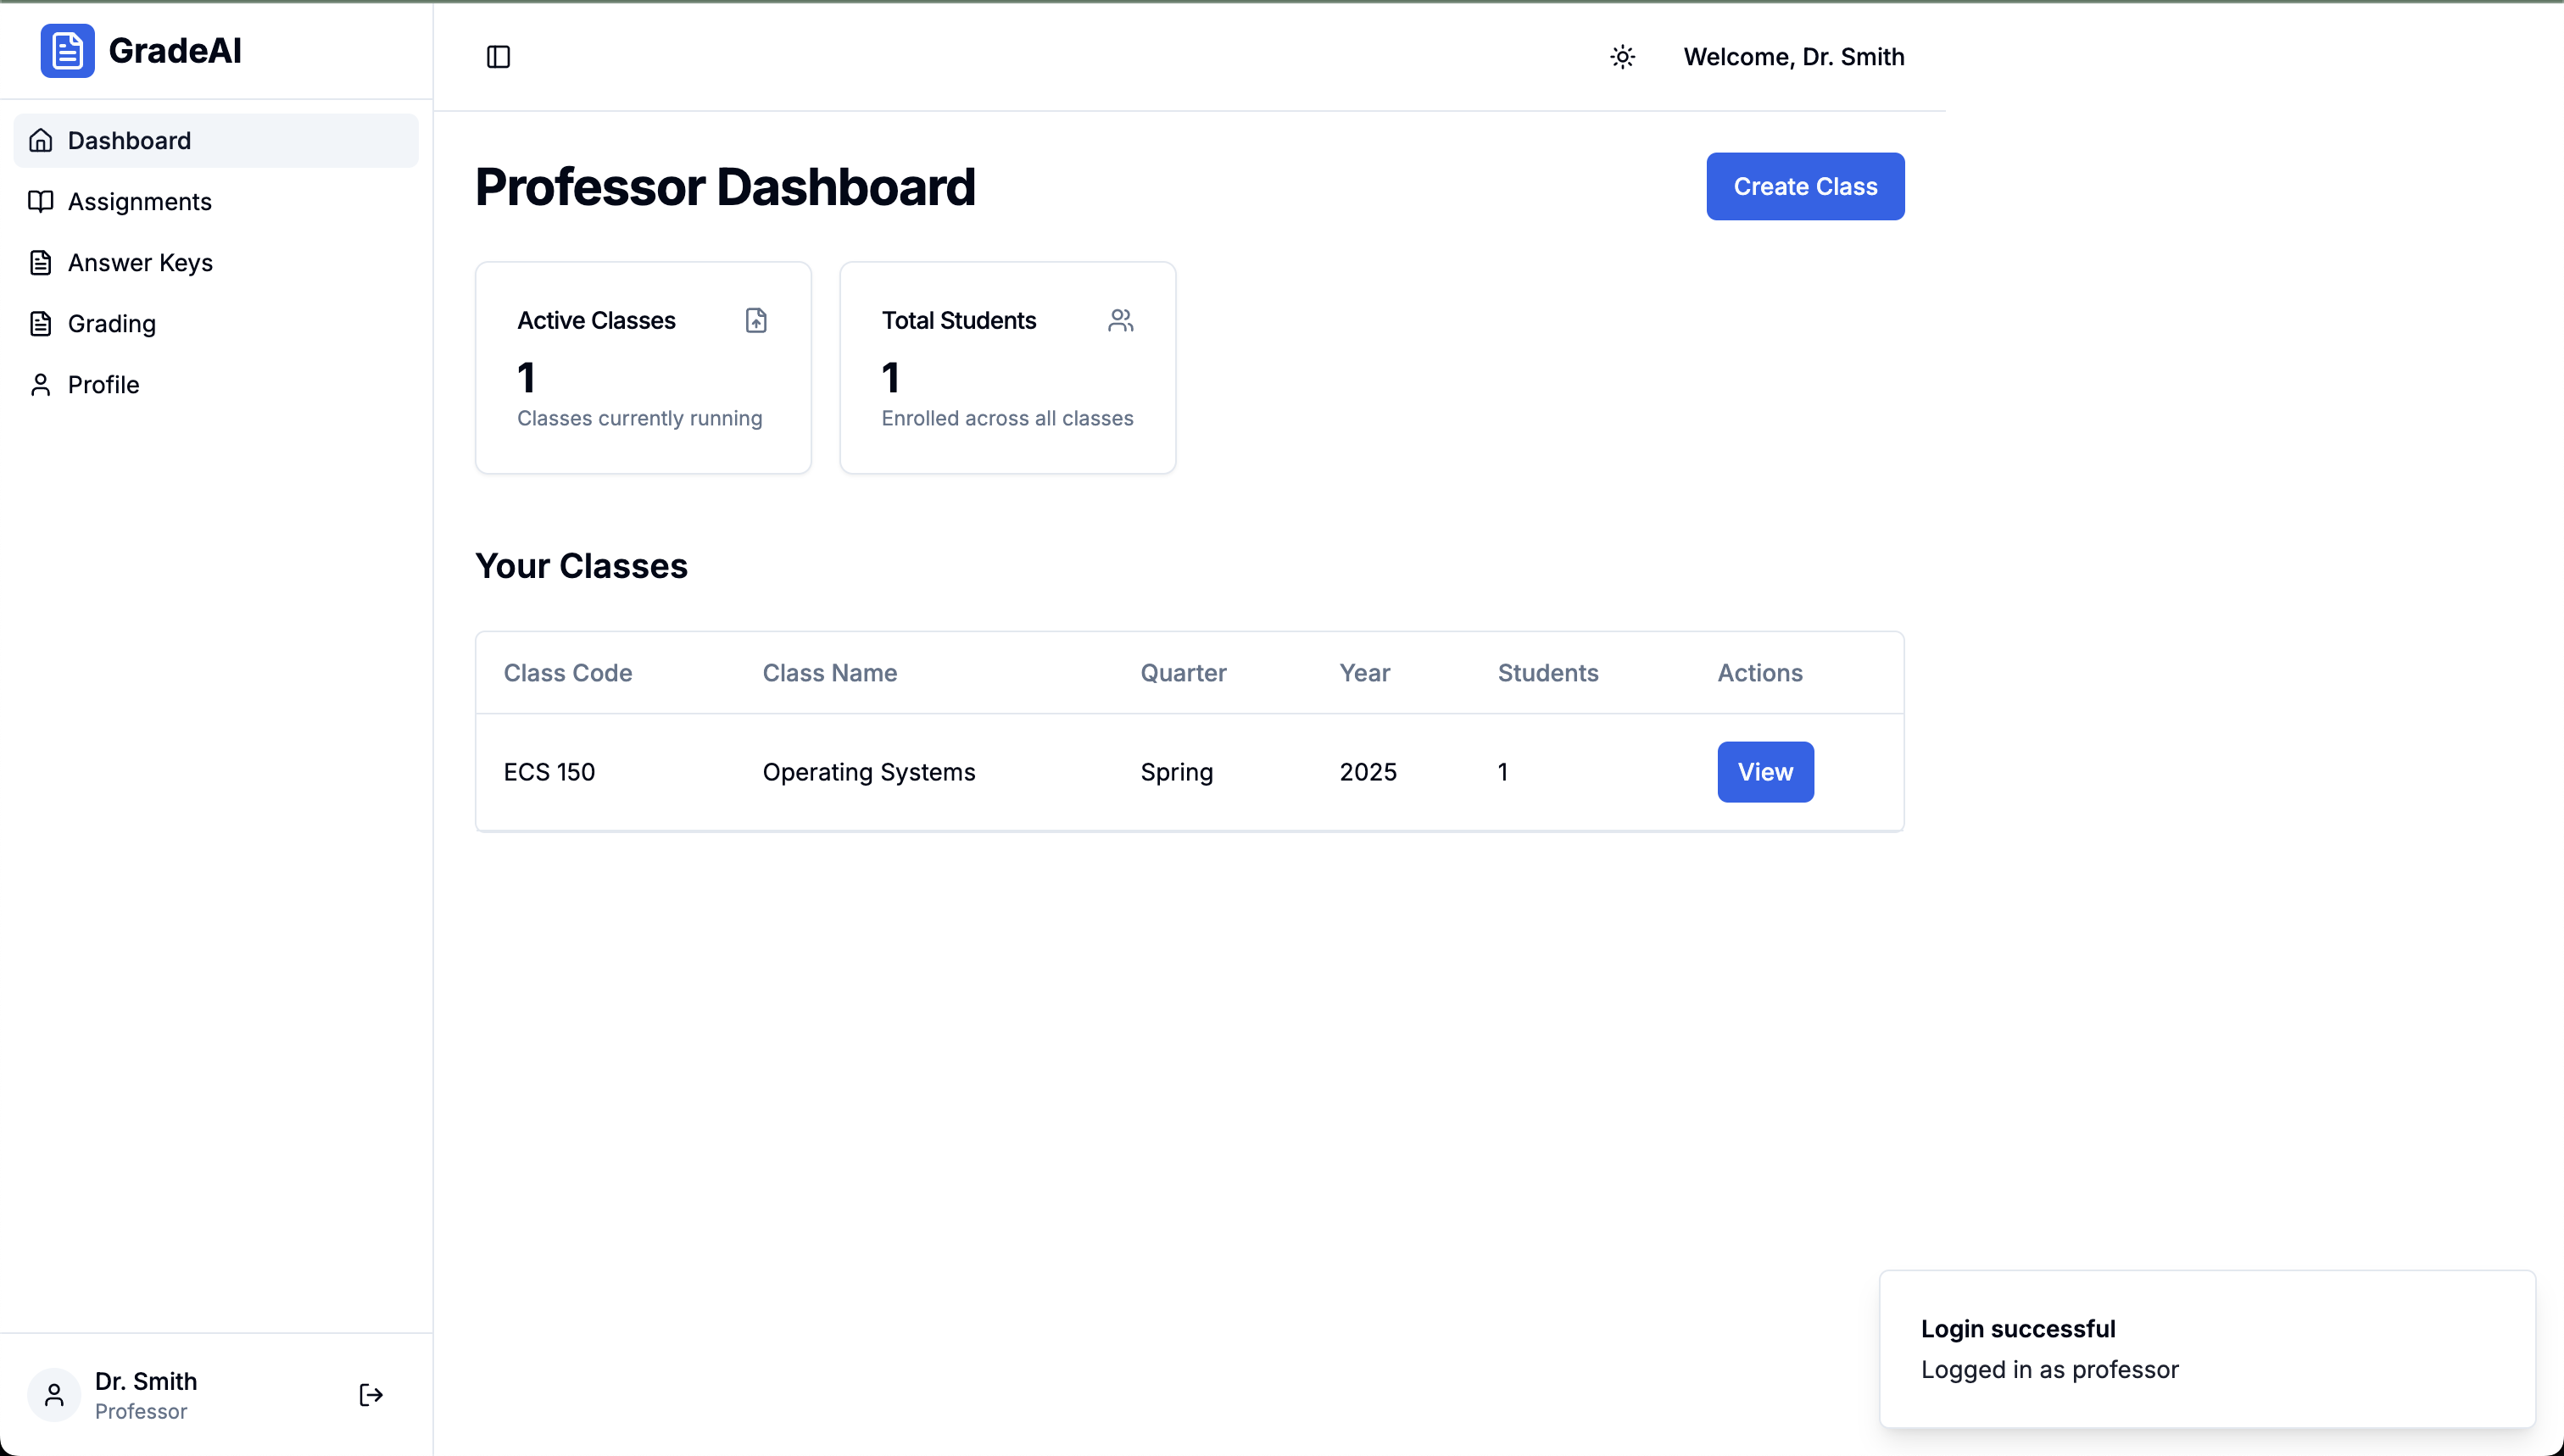2564x1456 pixels.
Task: Switch the light/dark theme sun icon
Action: pyautogui.click(x=1622, y=57)
